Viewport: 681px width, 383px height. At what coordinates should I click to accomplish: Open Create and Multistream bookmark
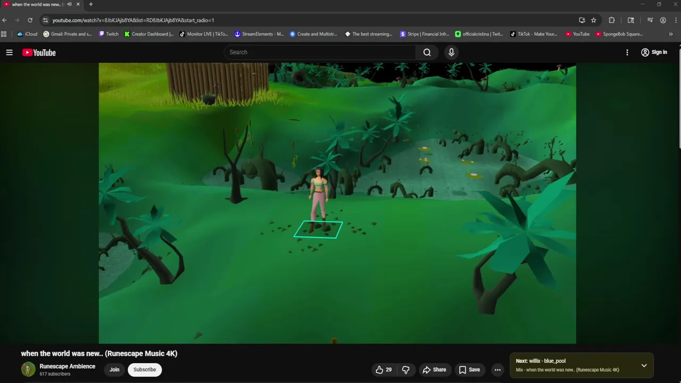click(x=314, y=34)
